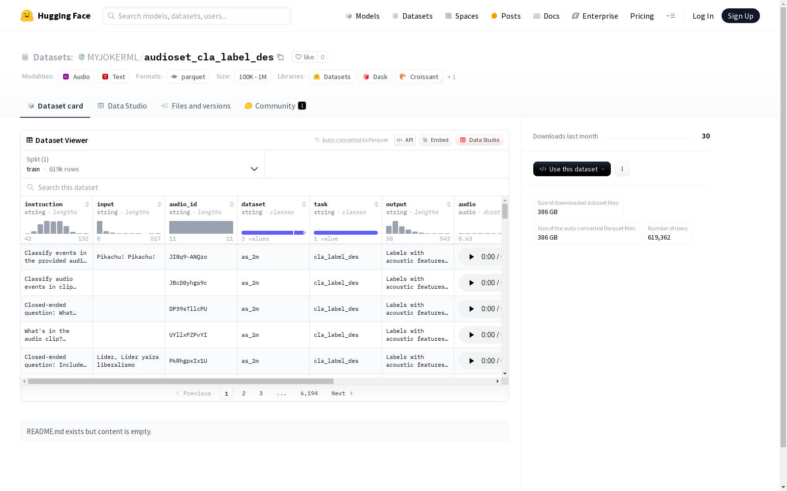Open Enterprise in top navigation
This screenshot has width=787, height=491.
pyautogui.click(x=595, y=16)
